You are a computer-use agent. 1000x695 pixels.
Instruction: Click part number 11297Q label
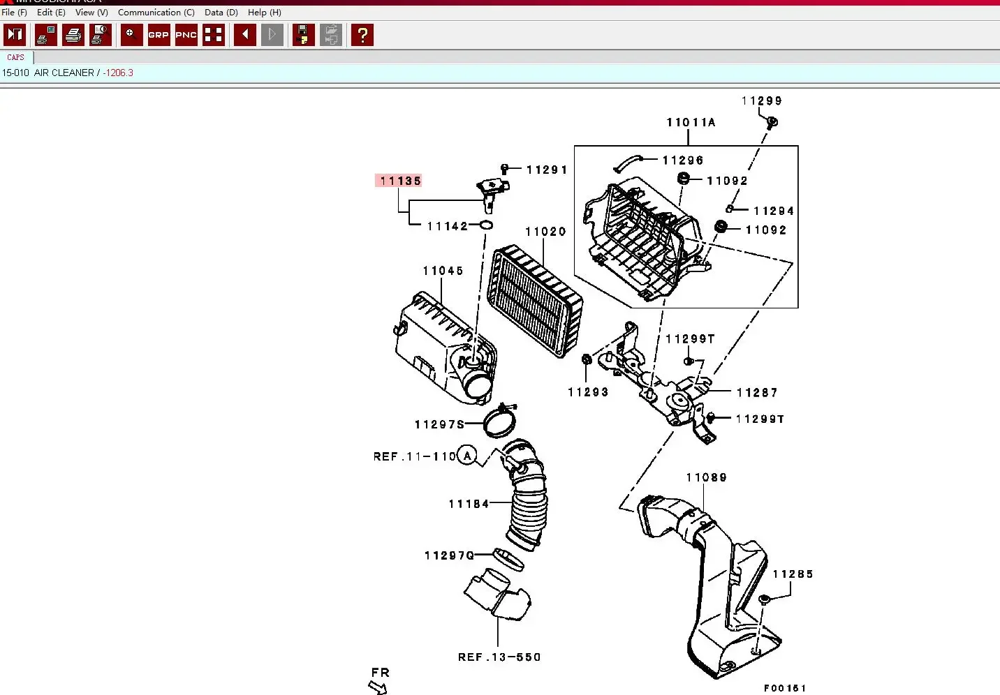coord(449,555)
